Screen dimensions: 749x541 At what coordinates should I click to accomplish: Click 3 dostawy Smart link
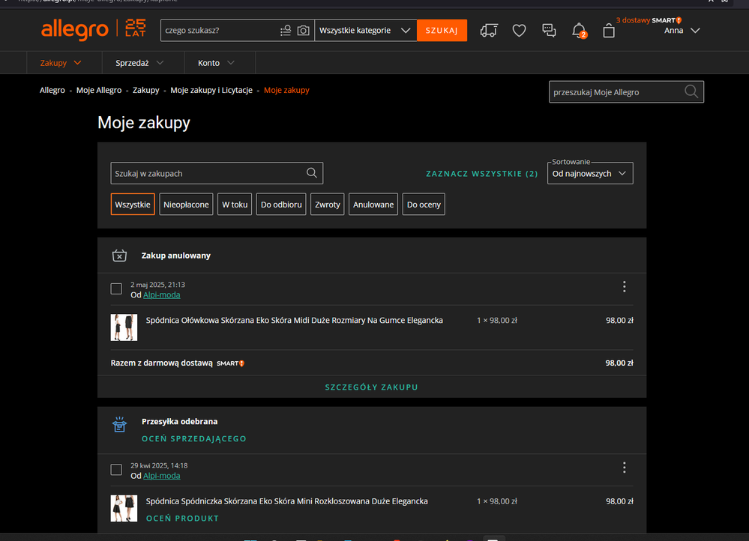[649, 20]
